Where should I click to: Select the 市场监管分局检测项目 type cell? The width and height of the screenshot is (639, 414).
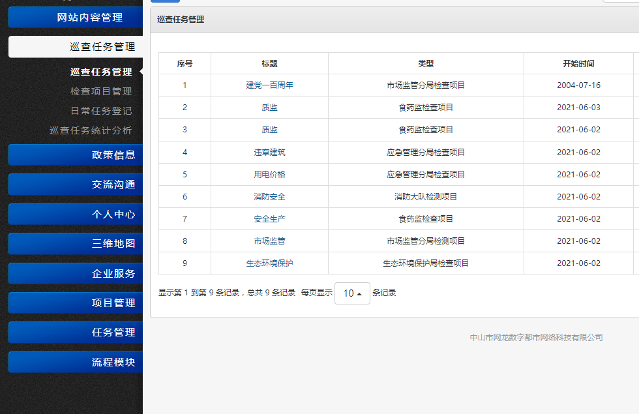[426, 241]
